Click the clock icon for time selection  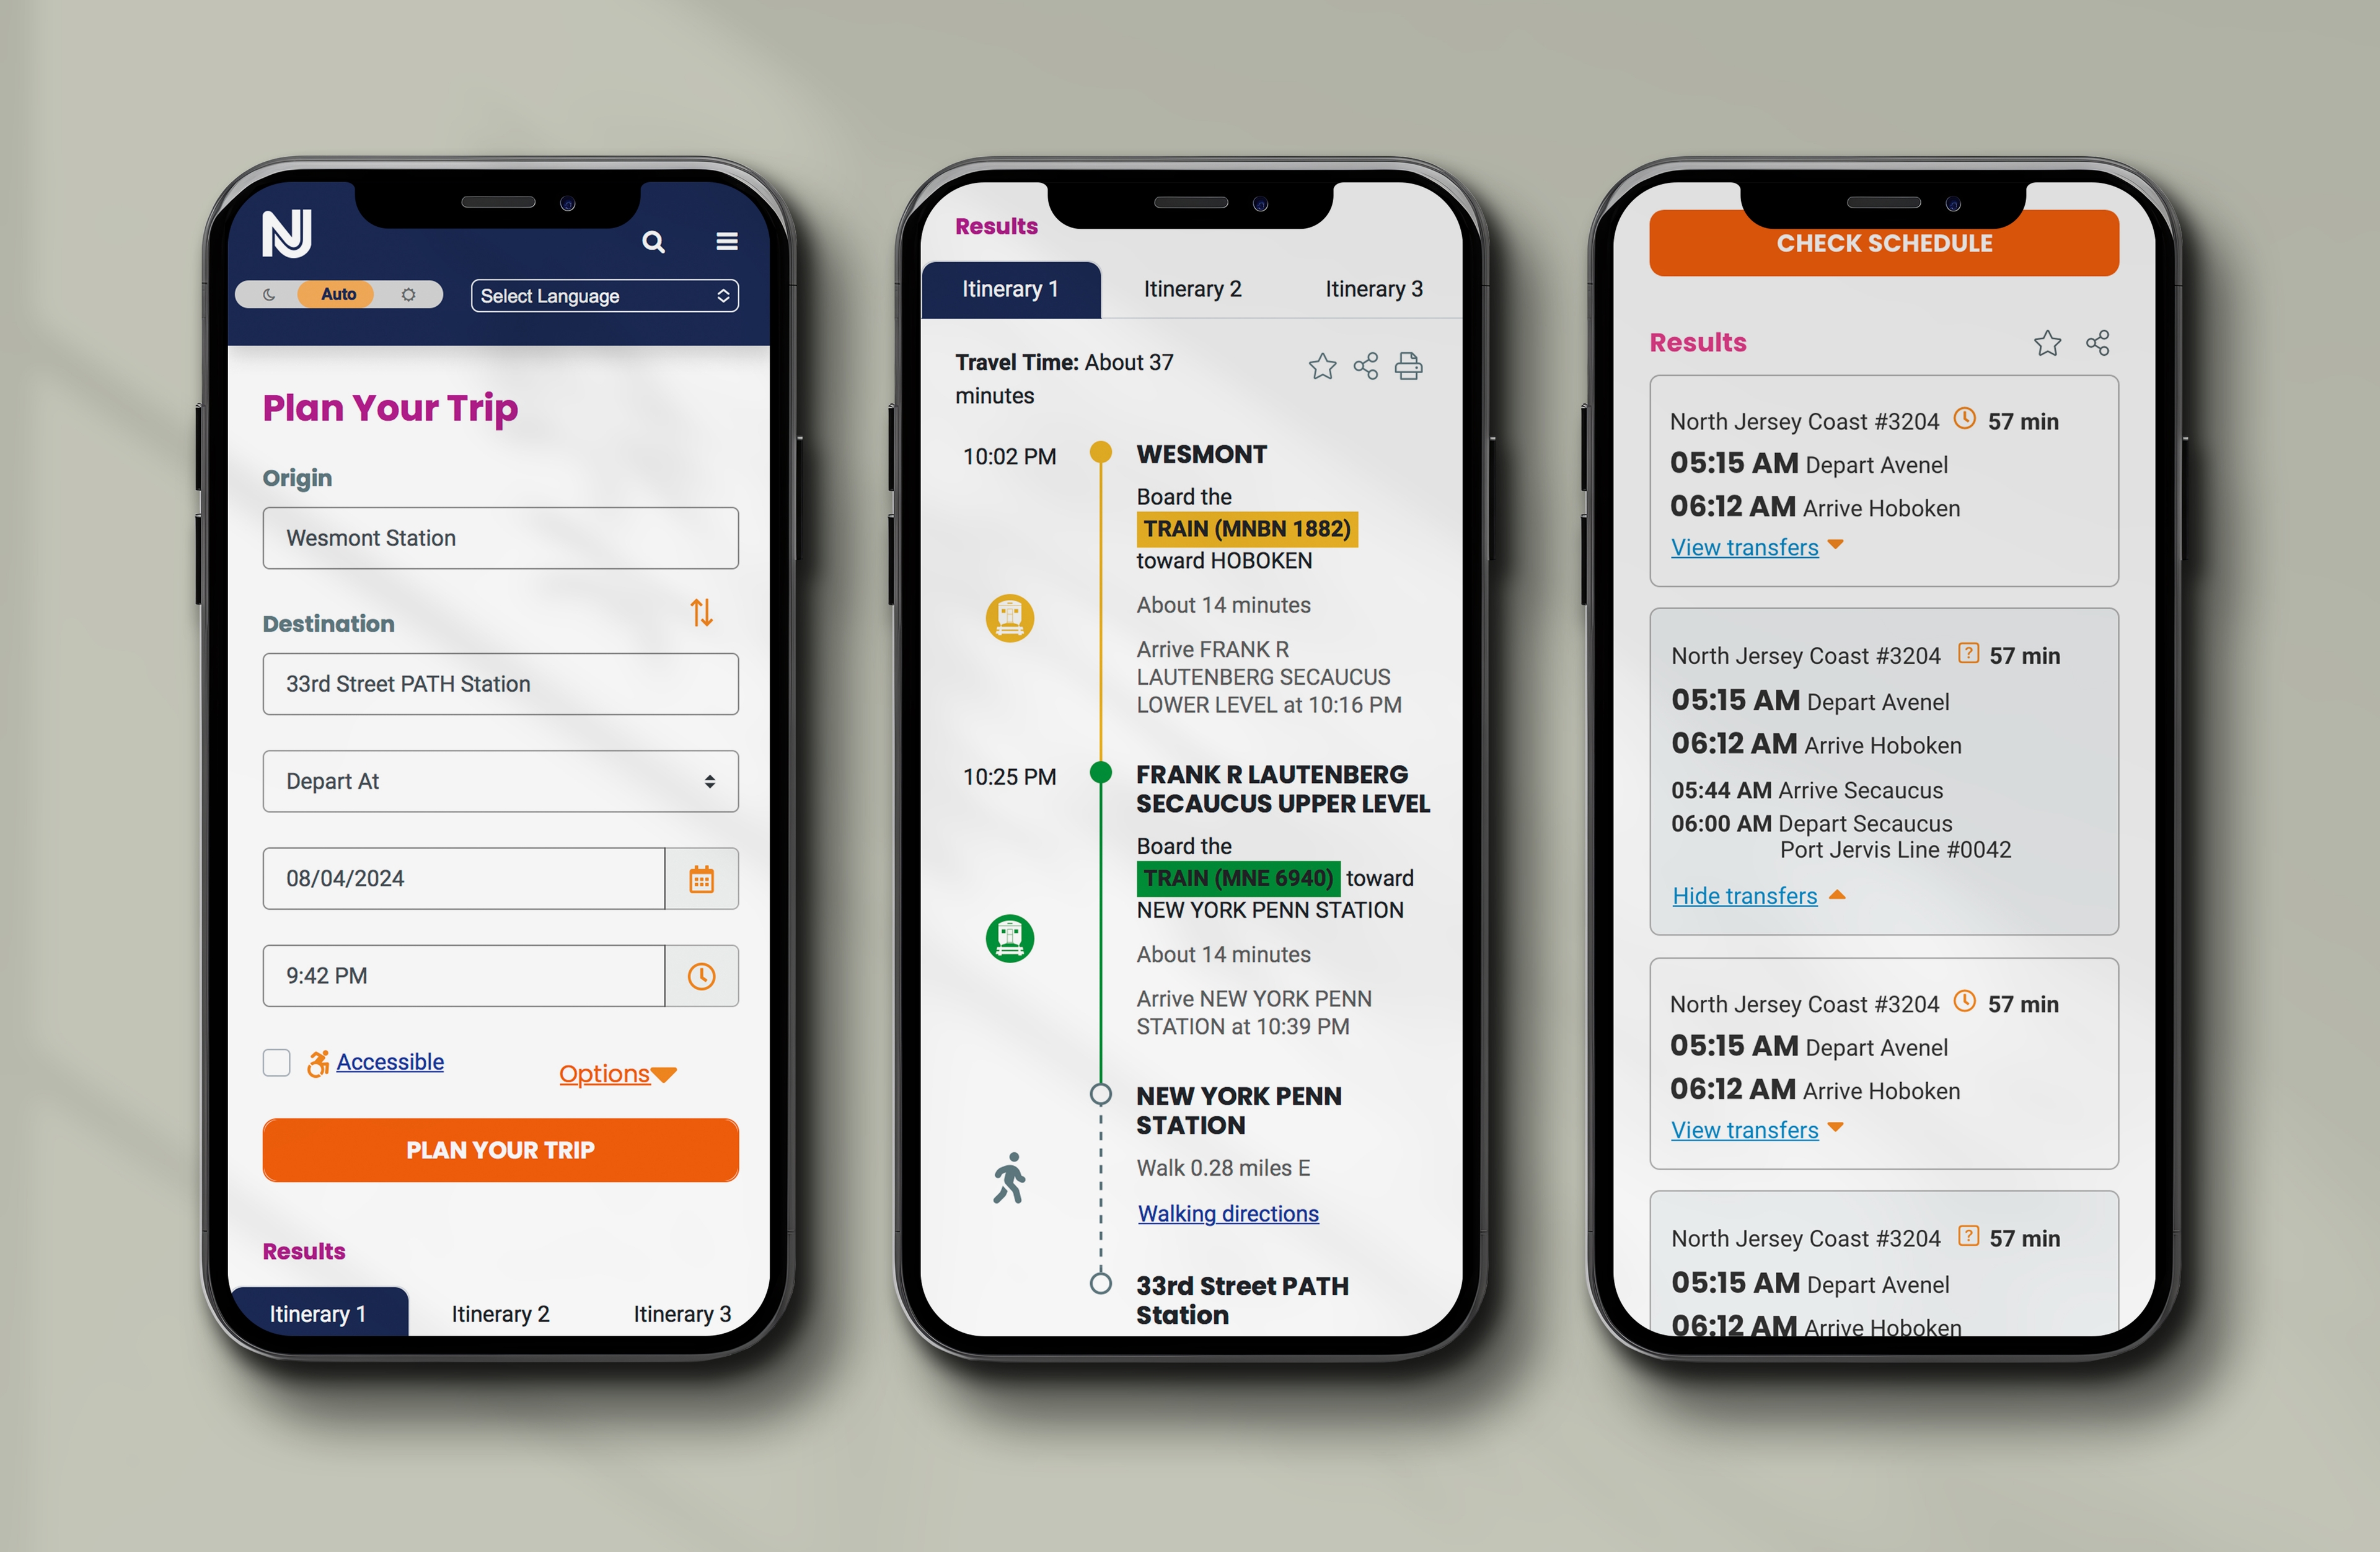click(x=703, y=974)
